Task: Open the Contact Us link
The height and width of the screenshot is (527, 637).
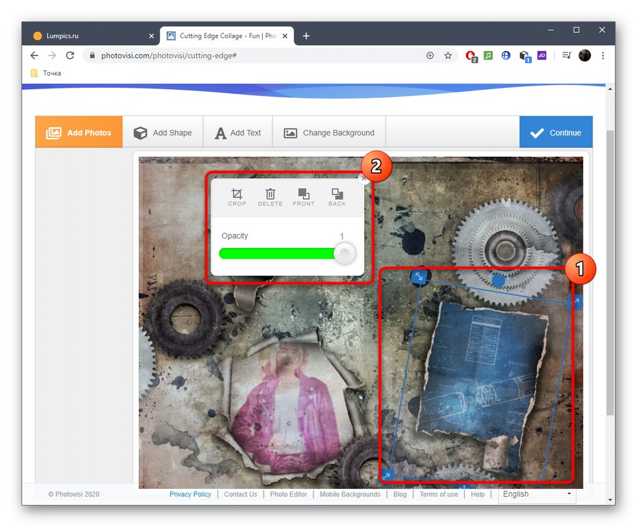Action: (x=241, y=494)
